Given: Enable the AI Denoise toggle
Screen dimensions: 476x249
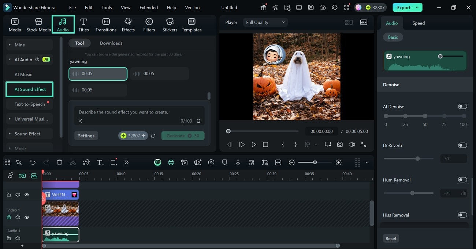Looking at the screenshot, I should [x=462, y=107].
